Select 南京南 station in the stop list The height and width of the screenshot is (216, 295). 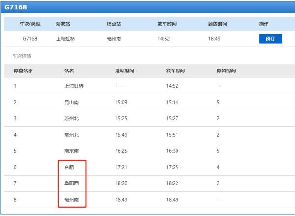click(x=72, y=151)
